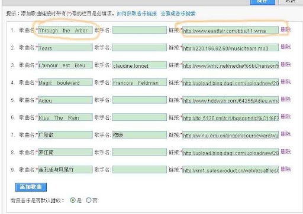Click empty singer field in Kiss The Rain row

pos(140,117)
